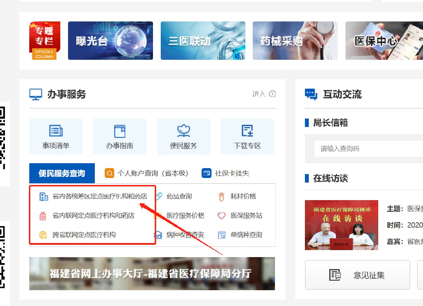Open 省内各统筹区定点医疗机构和药店 link
Viewport: 423px width, 306px height.
tap(100, 196)
